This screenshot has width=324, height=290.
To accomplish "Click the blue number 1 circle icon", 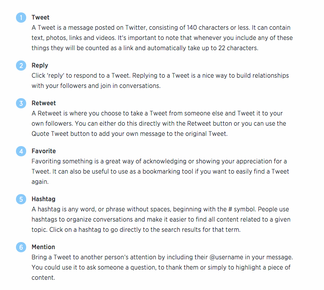I will (x=21, y=18).
